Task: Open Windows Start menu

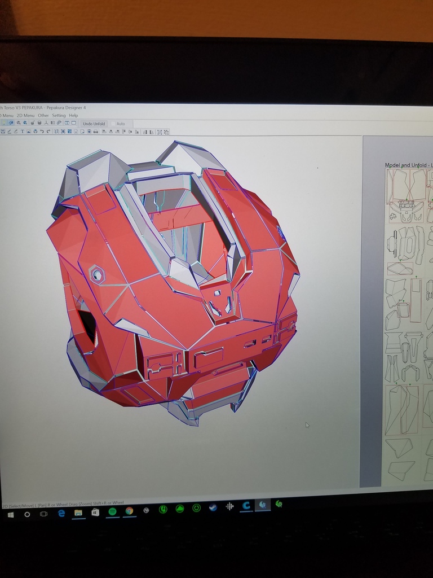Action: pyautogui.click(x=10, y=515)
